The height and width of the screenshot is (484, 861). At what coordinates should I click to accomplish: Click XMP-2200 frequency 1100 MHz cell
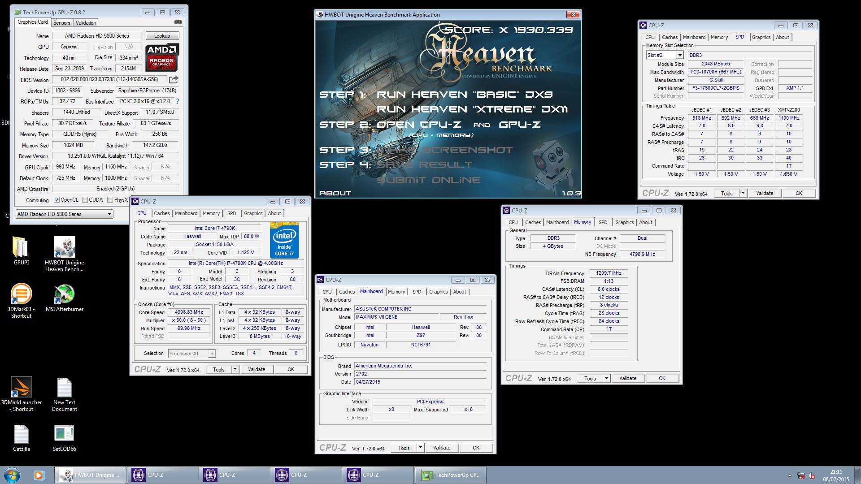pyautogui.click(x=789, y=118)
